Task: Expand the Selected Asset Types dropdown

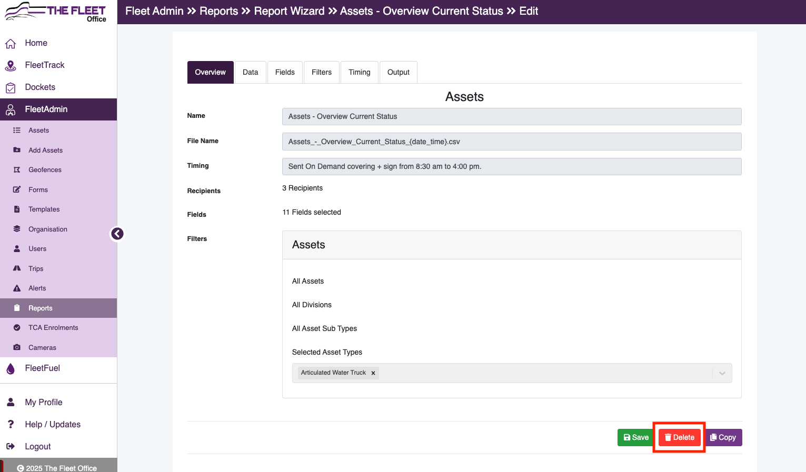Action: tap(722, 373)
